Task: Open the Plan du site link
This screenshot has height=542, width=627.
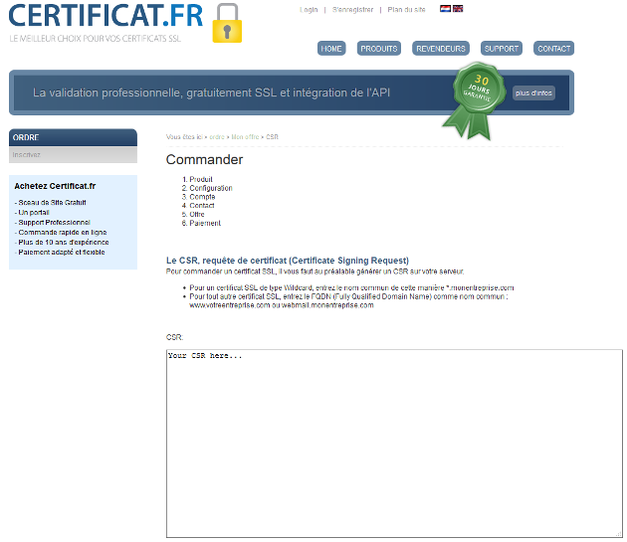Action: [x=406, y=10]
